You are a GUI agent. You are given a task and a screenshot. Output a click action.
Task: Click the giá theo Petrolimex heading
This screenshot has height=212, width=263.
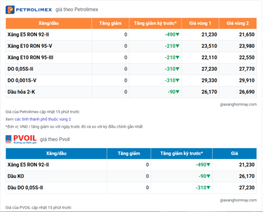(77, 10)
